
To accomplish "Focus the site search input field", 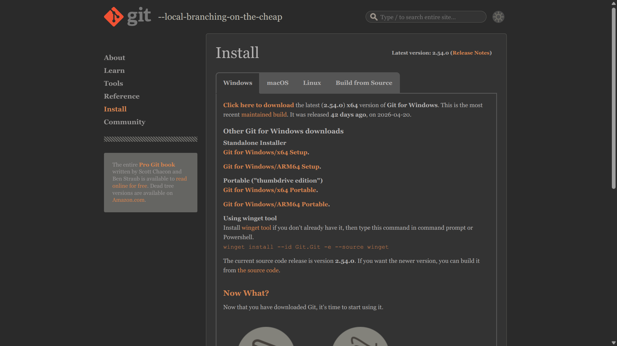I will [x=426, y=17].
